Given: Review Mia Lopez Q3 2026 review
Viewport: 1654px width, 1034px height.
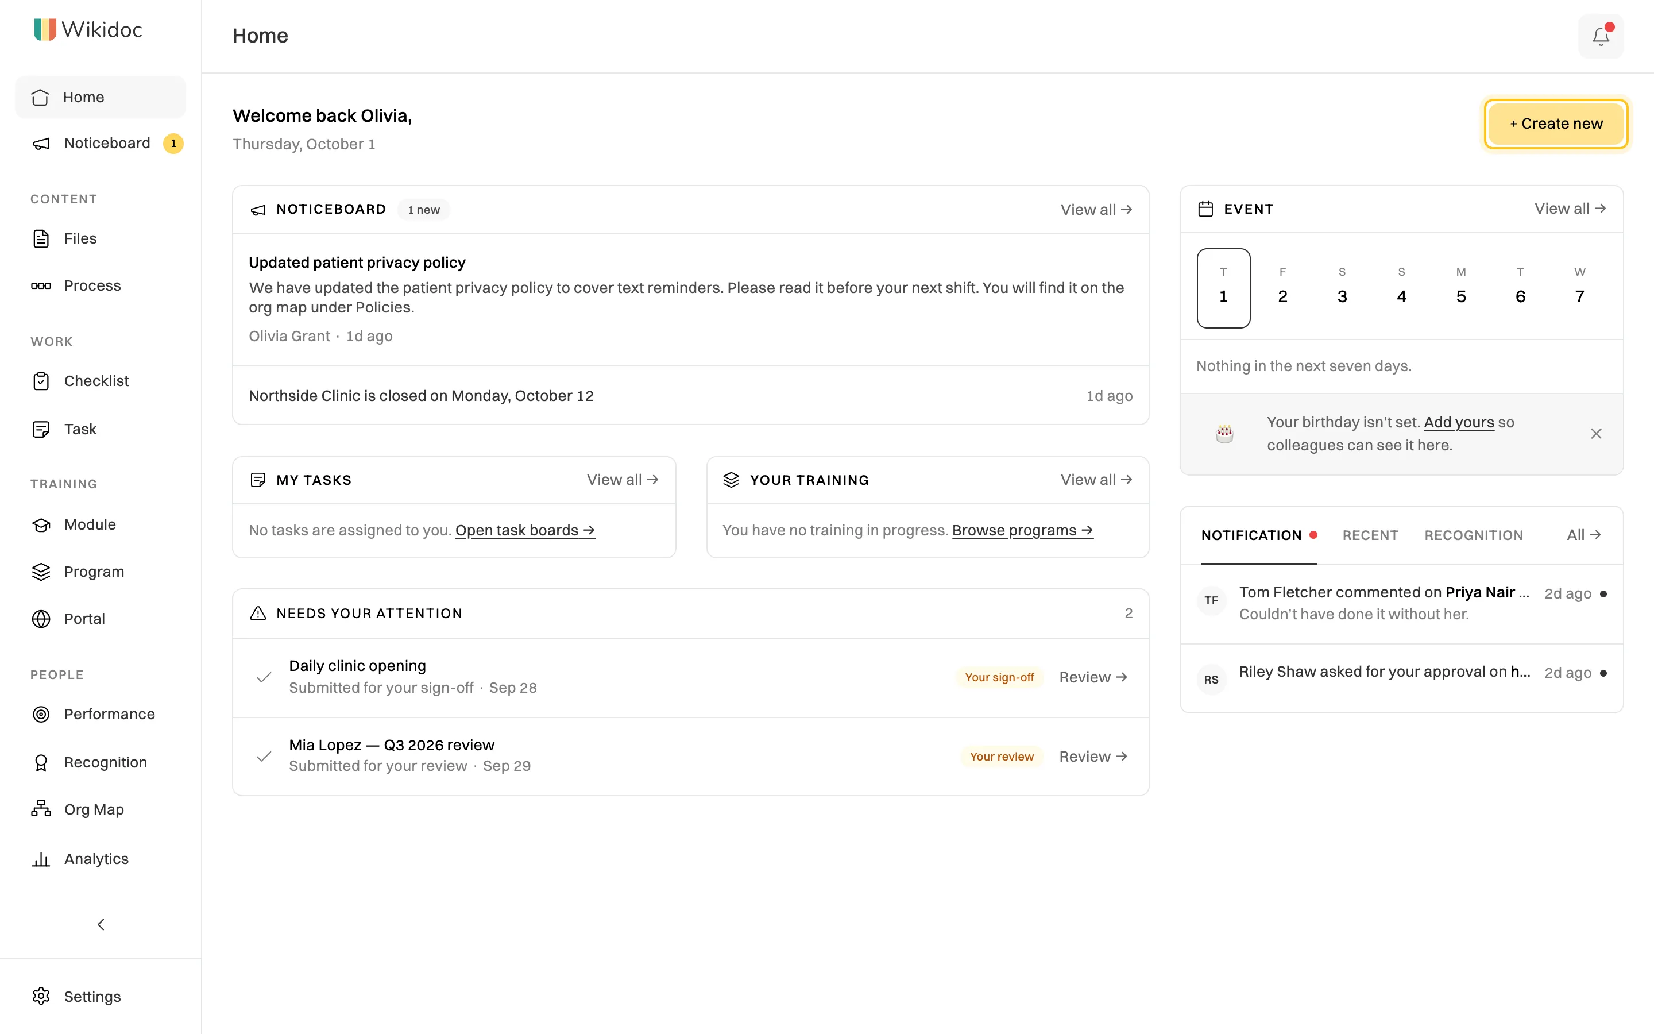Looking at the screenshot, I should (x=1093, y=757).
